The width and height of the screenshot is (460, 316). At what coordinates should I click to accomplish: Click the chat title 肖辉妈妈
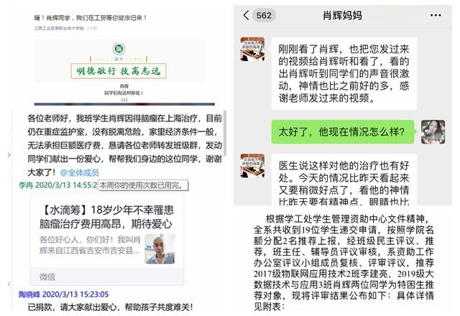[x=342, y=15]
